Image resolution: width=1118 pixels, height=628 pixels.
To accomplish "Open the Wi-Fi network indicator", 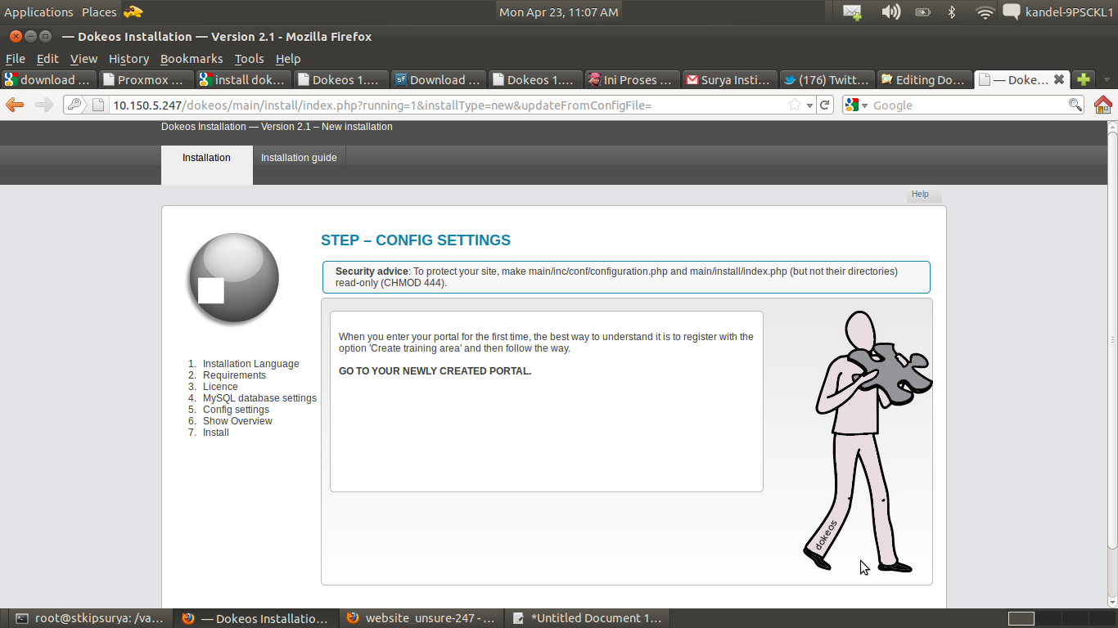I will (985, 12).
